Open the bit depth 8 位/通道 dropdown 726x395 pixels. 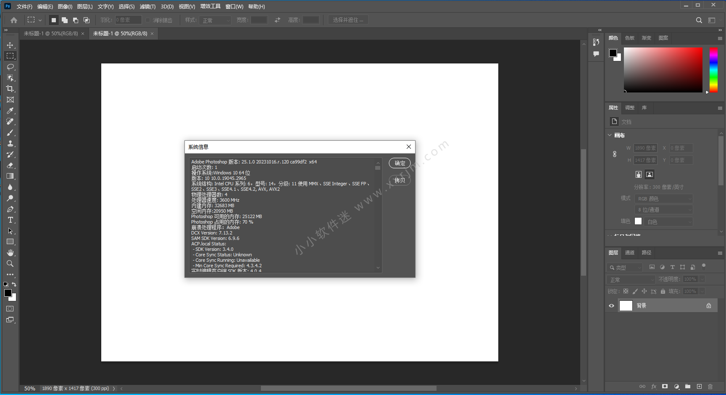[663, 210]
